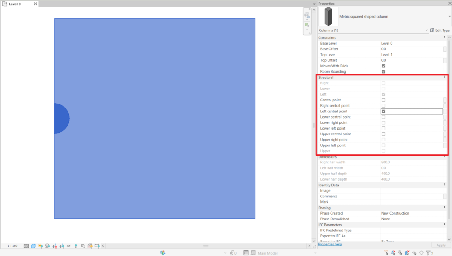Viewport: 452px width, 256px height.
Task: Click the Temporary Hide/Isolate sunglasses icon
Action: pyautogui.click(x=68, y=246)
